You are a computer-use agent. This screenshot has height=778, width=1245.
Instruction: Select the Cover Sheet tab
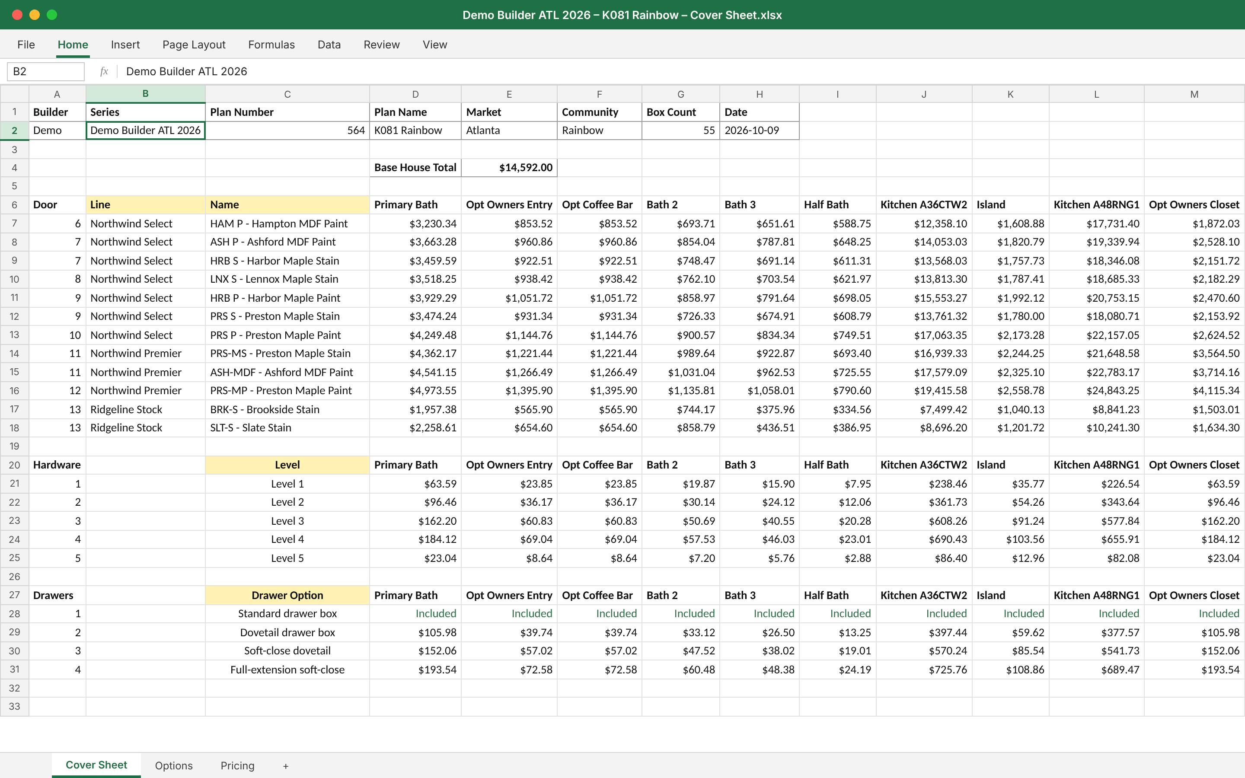click(96, 765)
